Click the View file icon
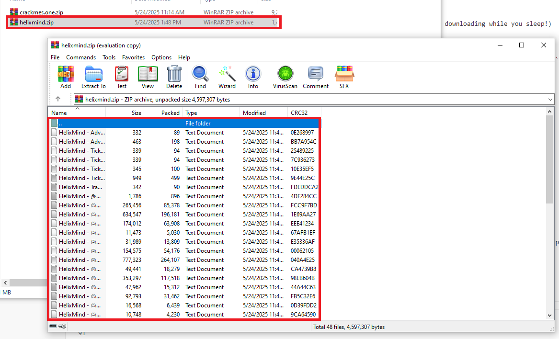This screenshot has height=339, width=559. pos(148,77)
